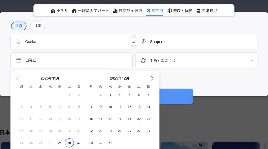Image resolution: width=268 pixels, height=149 pixels.
Task: Click the blue search button behind calendar
Action: point(176,96)
